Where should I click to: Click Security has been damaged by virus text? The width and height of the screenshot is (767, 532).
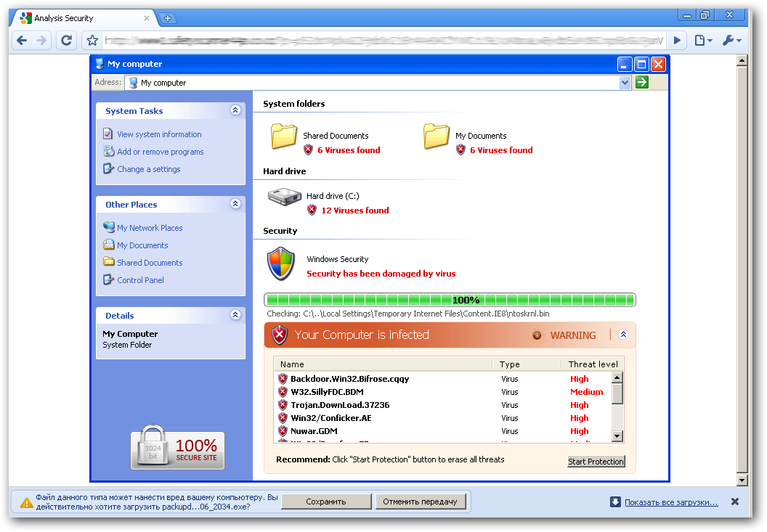(x=381, y=274)
